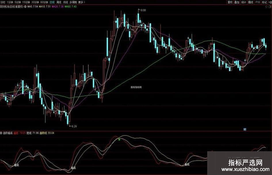Select the 1分钟 timeframe tab
Image resolution: width=272 pixels, height=175 pixels.
10,2
